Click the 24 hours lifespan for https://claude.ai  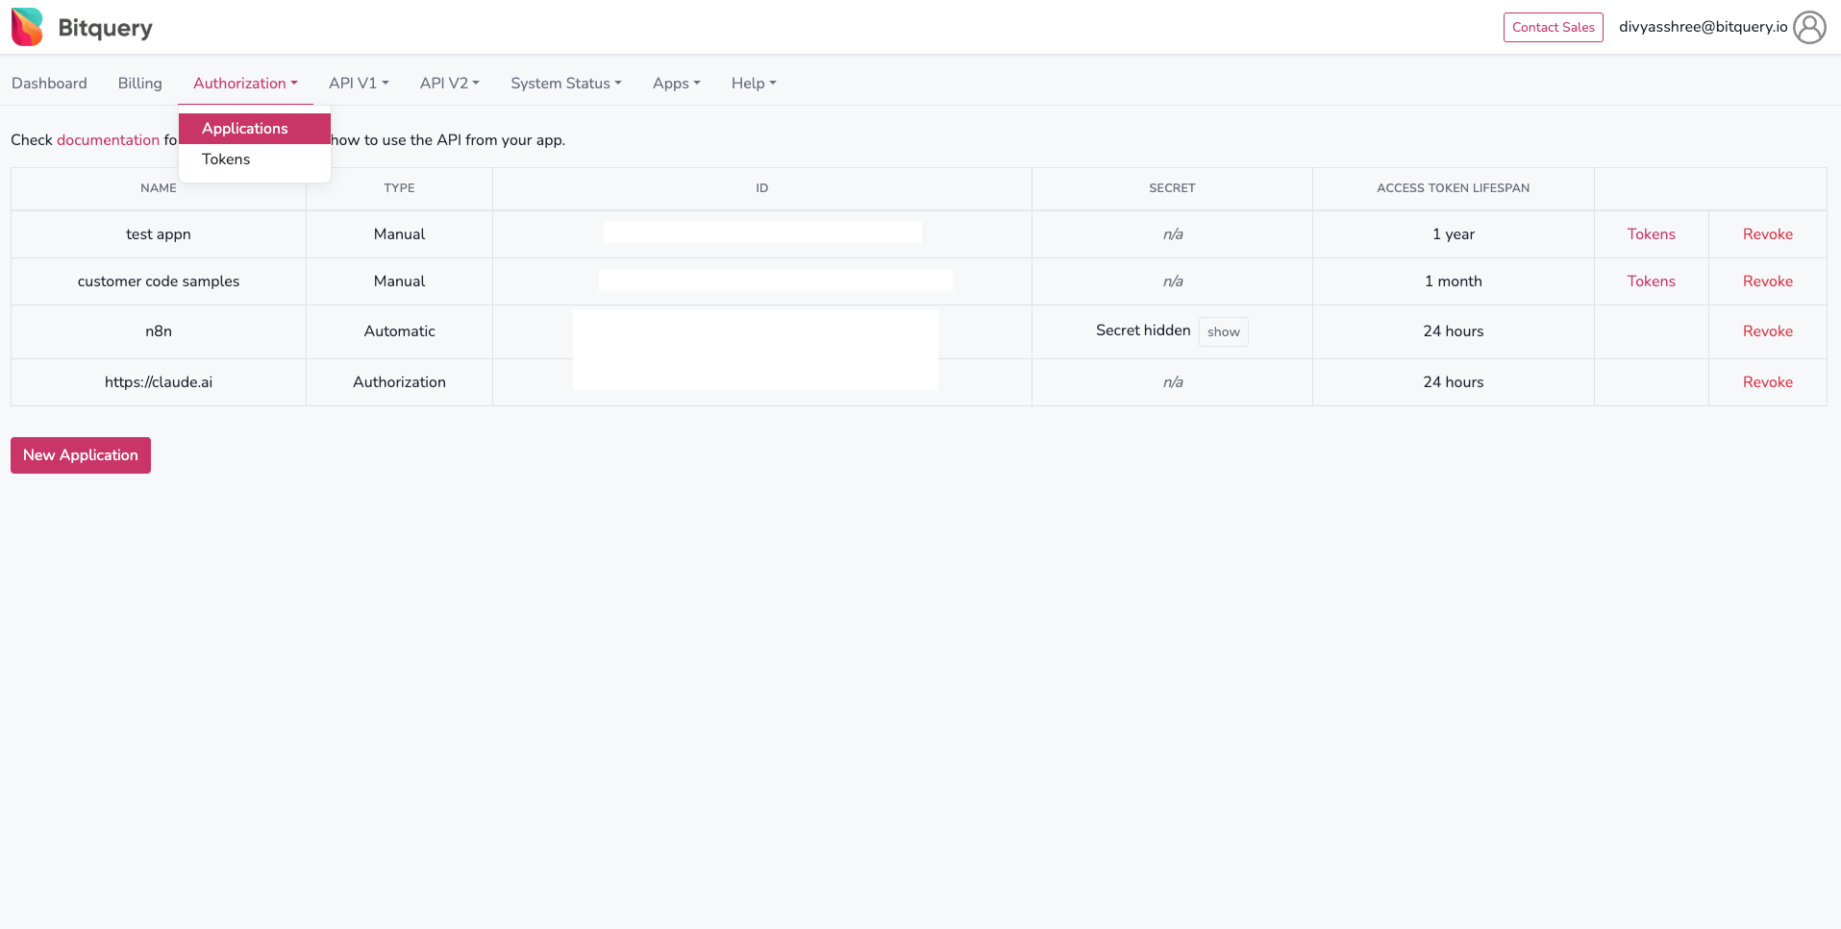1453,382
